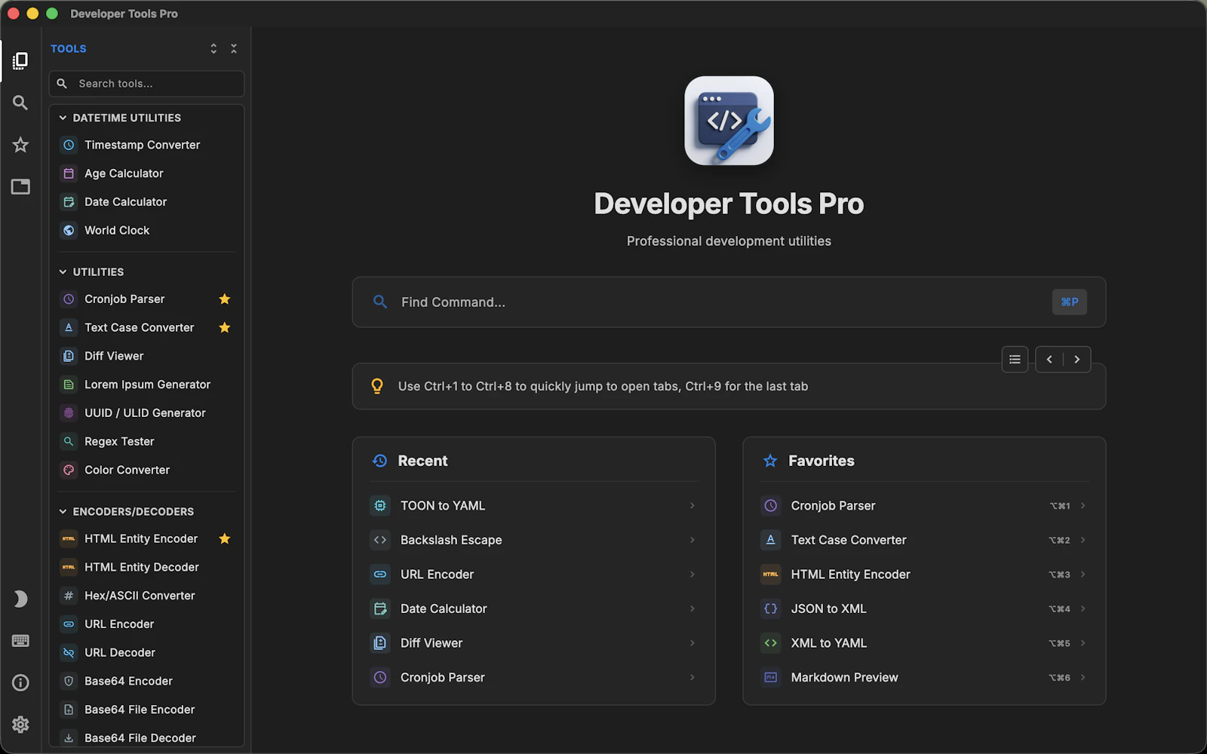Open World Clock tool

click(146, 231)
